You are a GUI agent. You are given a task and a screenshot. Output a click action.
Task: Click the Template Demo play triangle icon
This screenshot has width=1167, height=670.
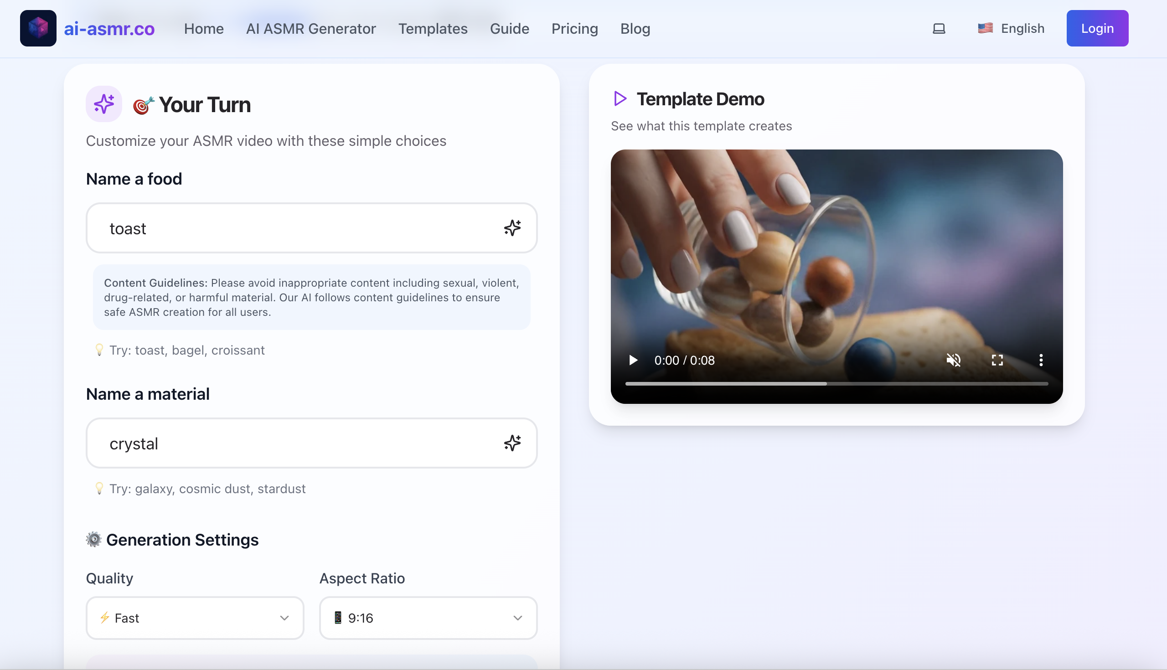tap(620, 98)
